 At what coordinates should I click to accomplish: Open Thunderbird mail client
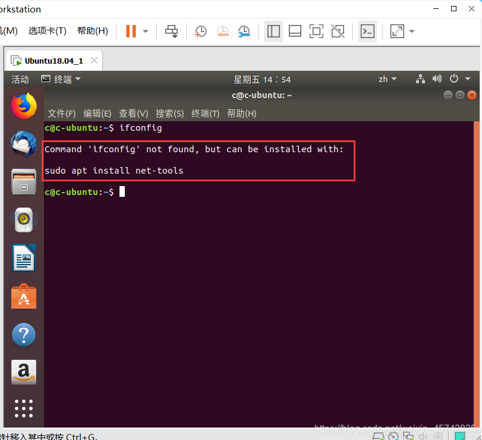[24, 143]
